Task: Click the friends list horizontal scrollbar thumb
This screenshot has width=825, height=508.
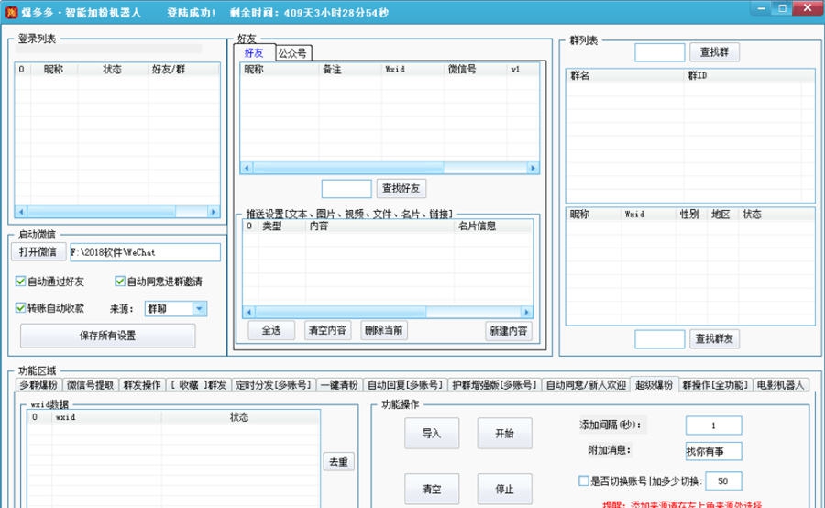Action: point(348,168)
